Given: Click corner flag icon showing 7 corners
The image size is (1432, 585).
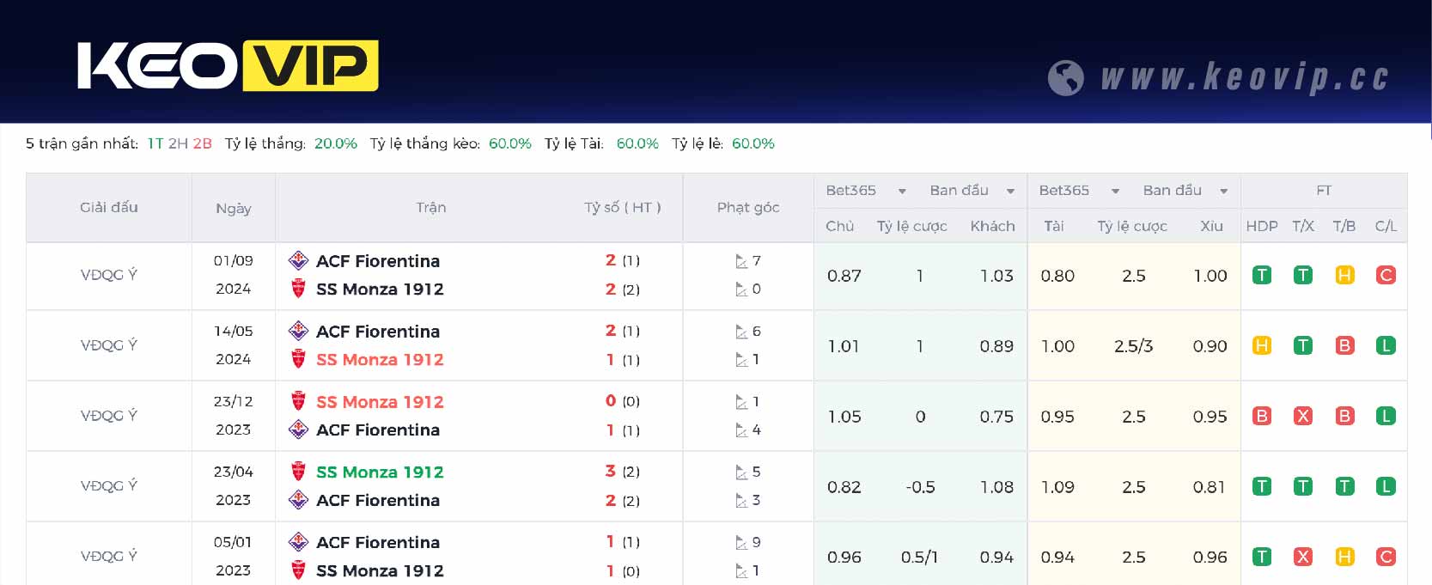Looking at the screenshot, I should [x=741, y=261].
